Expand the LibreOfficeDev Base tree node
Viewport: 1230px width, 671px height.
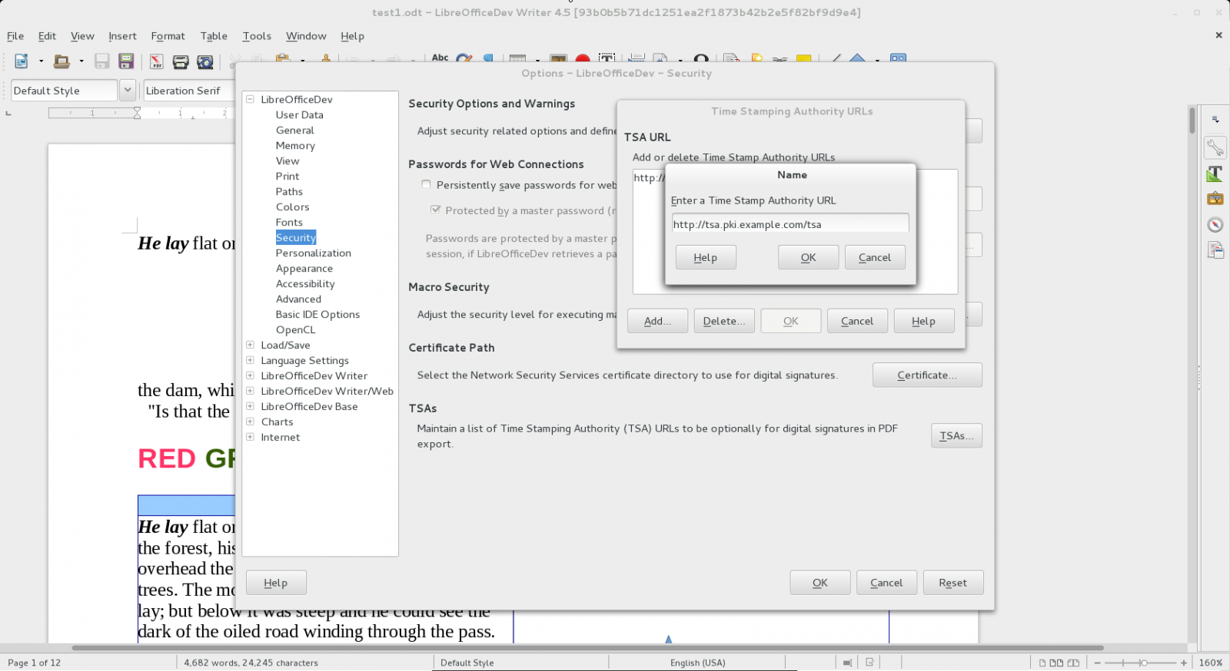[x=250, y=406]
